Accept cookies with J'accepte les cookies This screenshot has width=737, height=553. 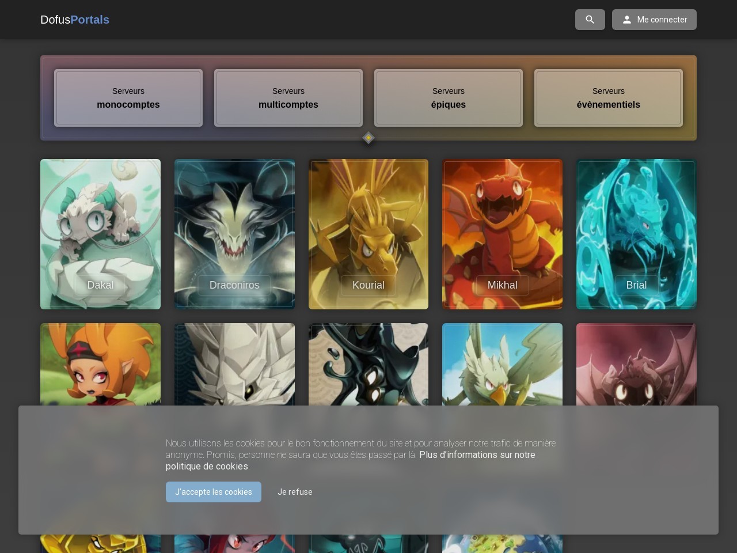[x=214, y=492]
